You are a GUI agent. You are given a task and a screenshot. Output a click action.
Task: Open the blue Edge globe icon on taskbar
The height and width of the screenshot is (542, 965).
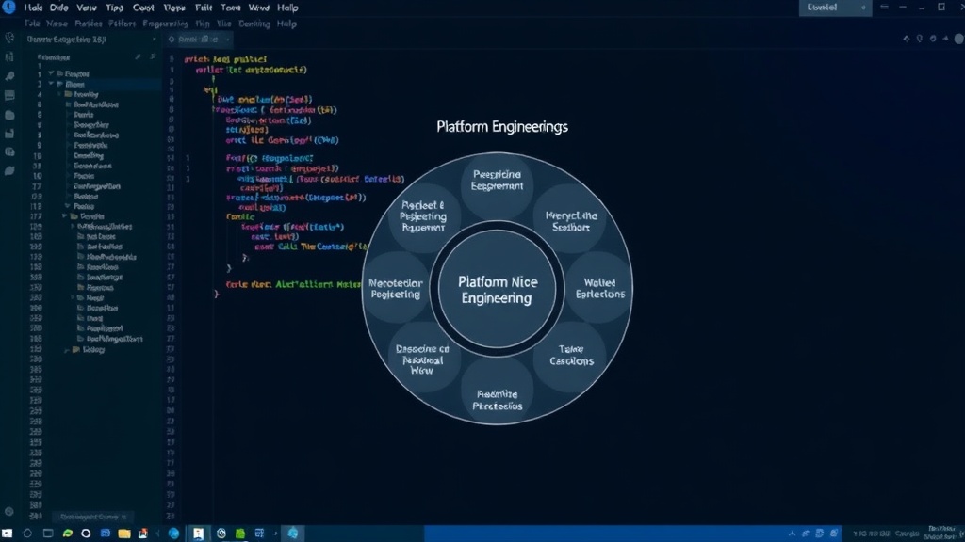point(173,534)
